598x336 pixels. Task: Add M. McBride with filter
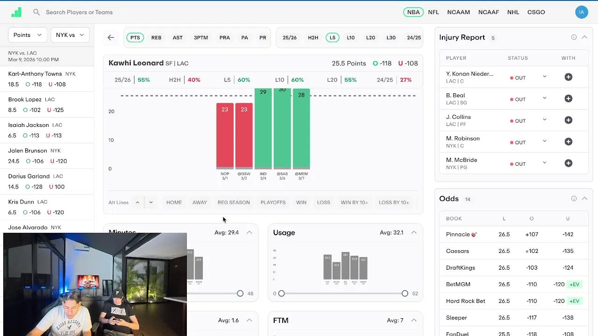569,163
